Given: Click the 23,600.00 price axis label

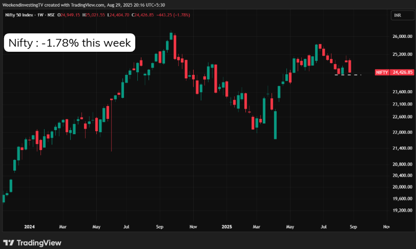Looking at the screenshot, I should click(402, 92).
